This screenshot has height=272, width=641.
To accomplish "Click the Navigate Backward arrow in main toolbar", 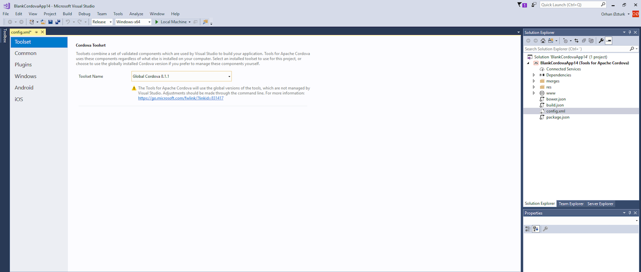I will (x=10, y=22).
